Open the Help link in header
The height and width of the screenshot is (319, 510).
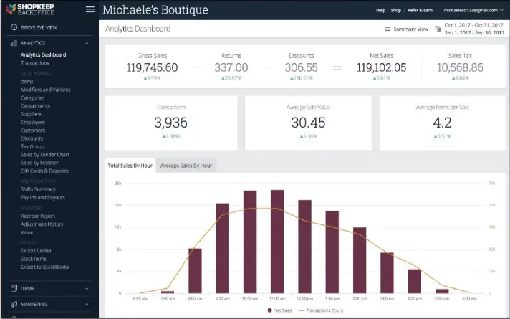tap(380, 11)
